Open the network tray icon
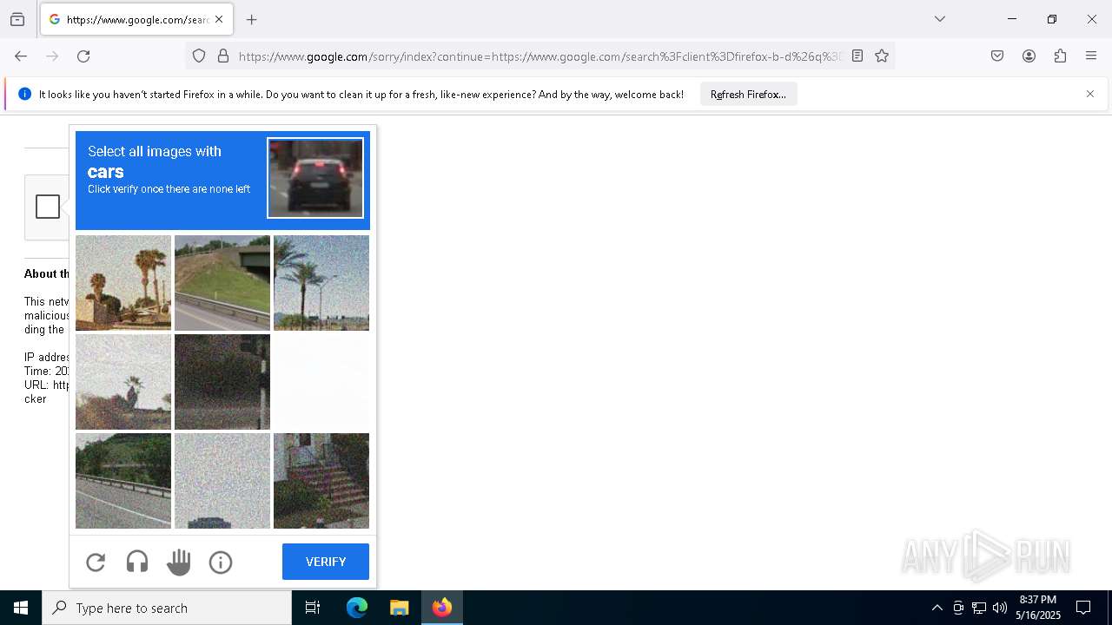 point(979,608)
